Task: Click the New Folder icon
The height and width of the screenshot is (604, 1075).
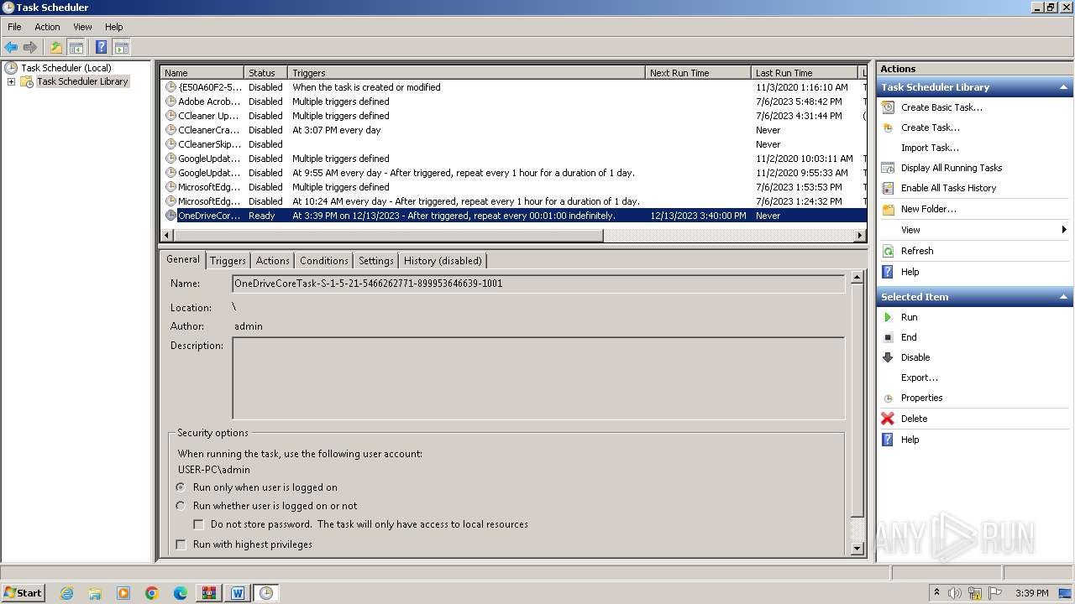Action: click(x=888, y=209)
